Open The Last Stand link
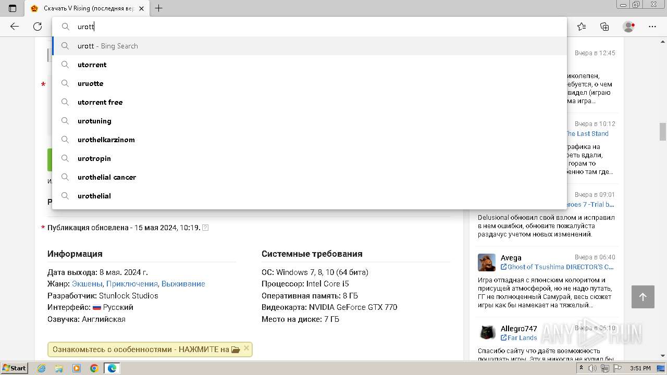This screenshot has width=667, height=375. (587, 133)
